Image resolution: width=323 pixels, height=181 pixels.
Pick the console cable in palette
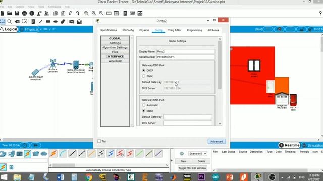[63, 153]
